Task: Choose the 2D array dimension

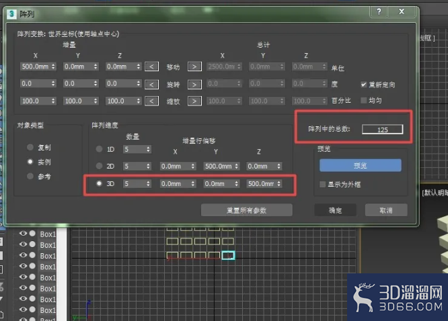Action: (99, 166)
